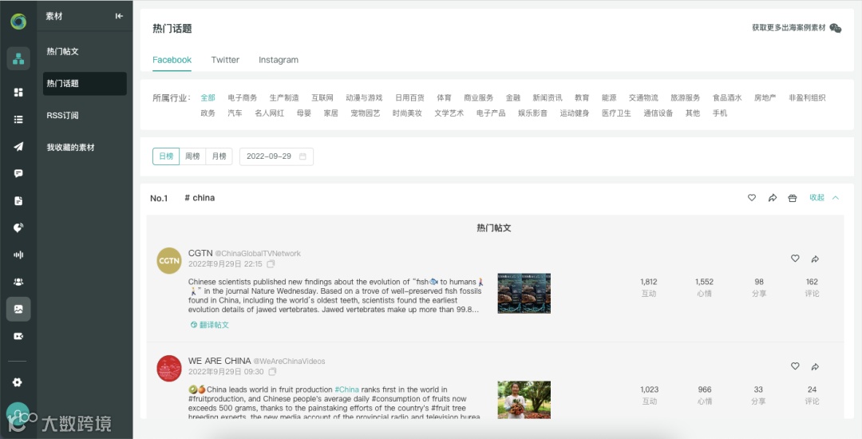The width and height of the screenshot is (862, 439).
Task: Open the paper plane publish icon
Action: click(18, 146)
